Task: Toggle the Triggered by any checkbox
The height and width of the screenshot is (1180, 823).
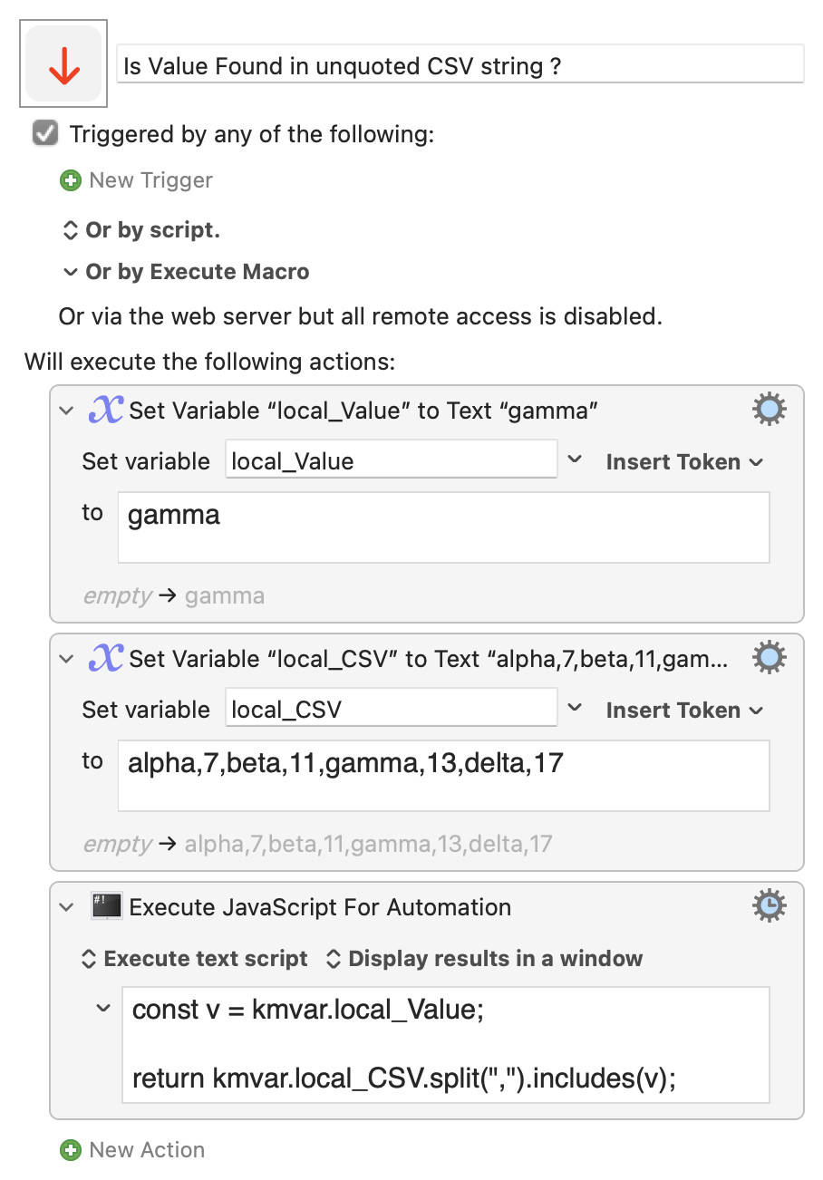Action: pos(45,134)
